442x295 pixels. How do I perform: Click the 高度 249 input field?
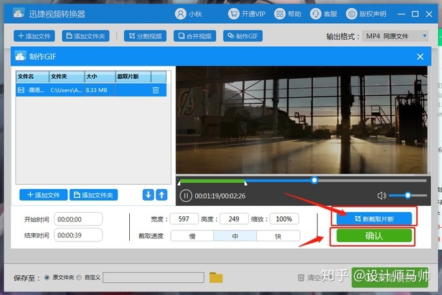234,219
